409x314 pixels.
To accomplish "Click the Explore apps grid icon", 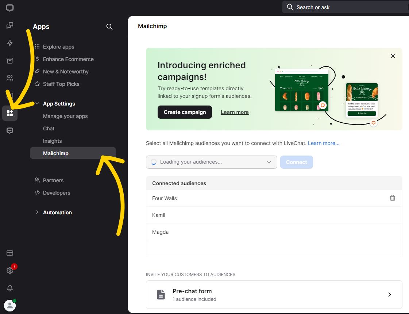I will [x=37, y=46].
